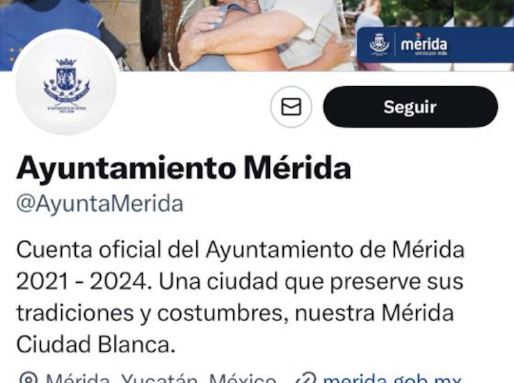
Task: Click the Ayuntamiento Mérida display name
Action: 184,168
